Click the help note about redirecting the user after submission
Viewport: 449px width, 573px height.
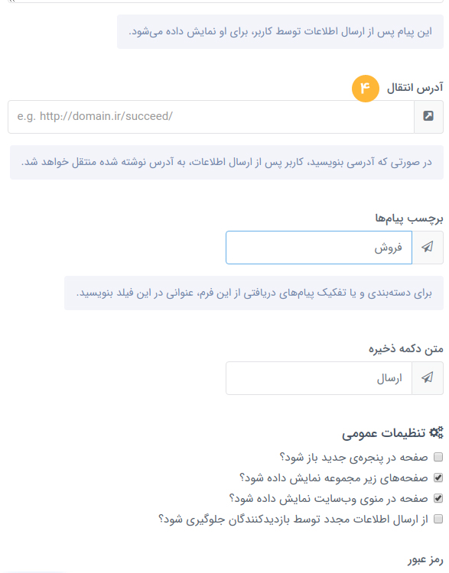(226, 162)
